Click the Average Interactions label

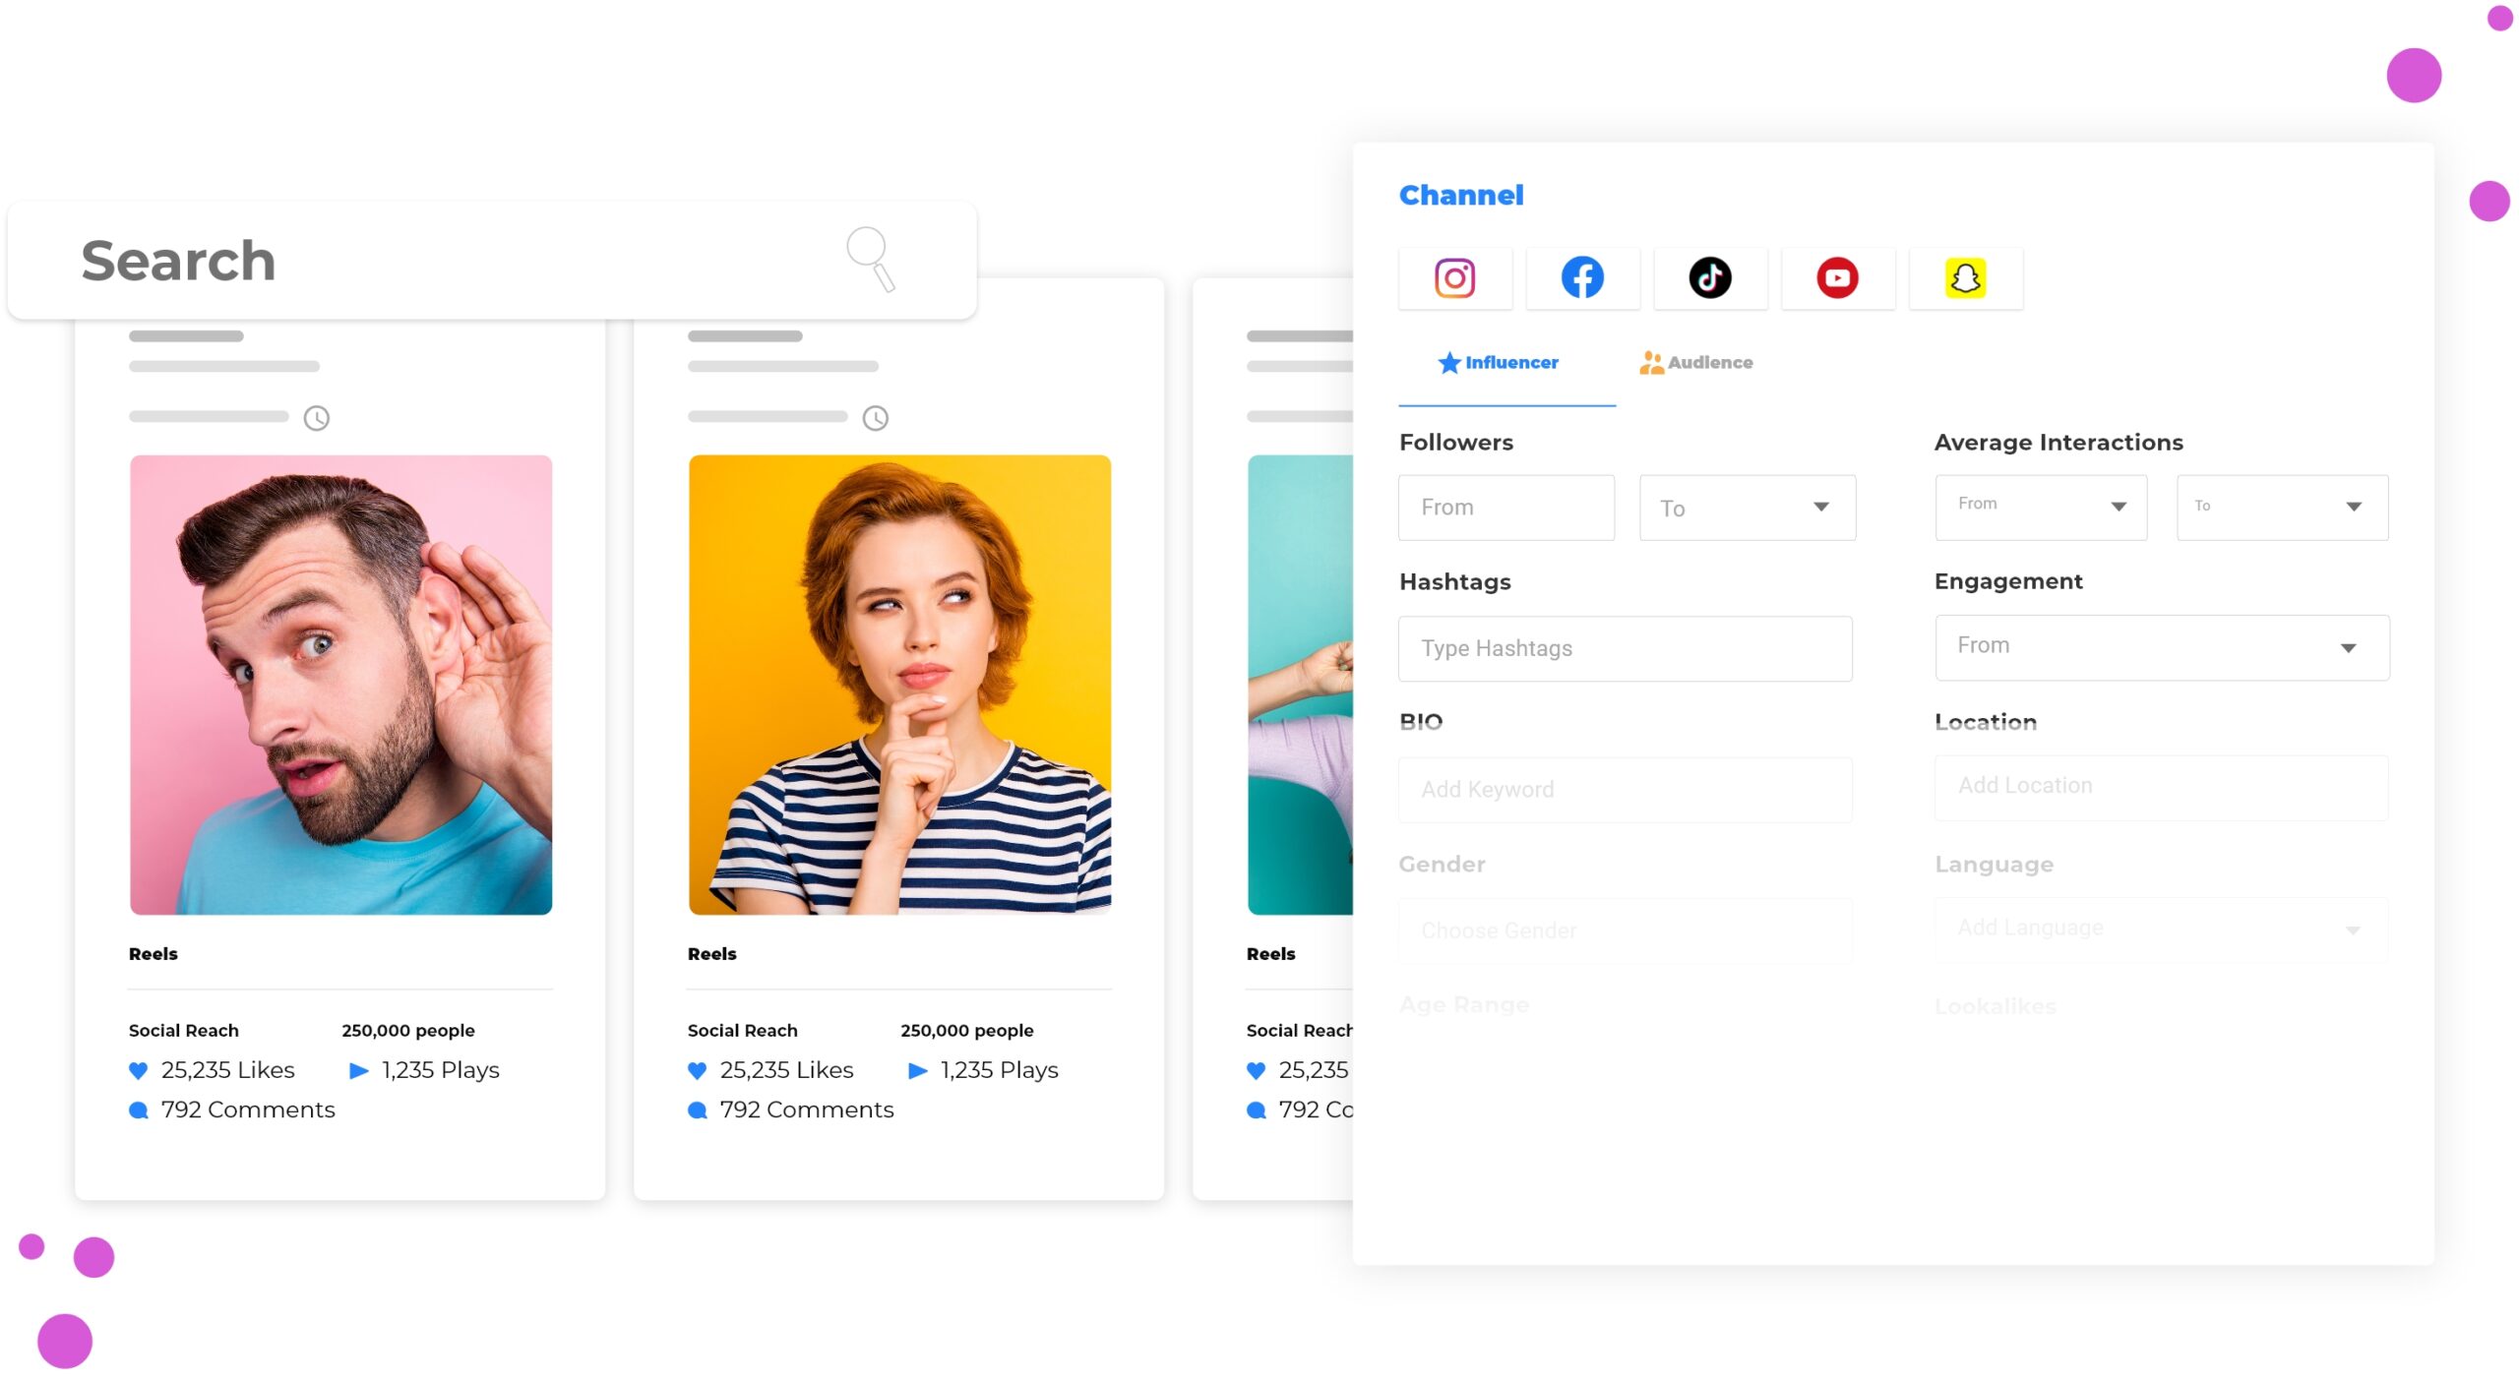[2058, 443]
